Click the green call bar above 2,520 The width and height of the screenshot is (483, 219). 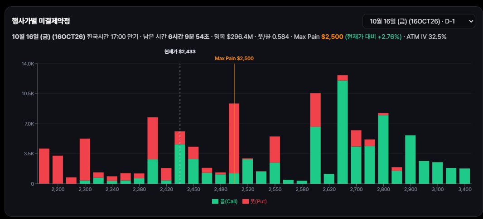pyautogui.click(x=248, y=172)
